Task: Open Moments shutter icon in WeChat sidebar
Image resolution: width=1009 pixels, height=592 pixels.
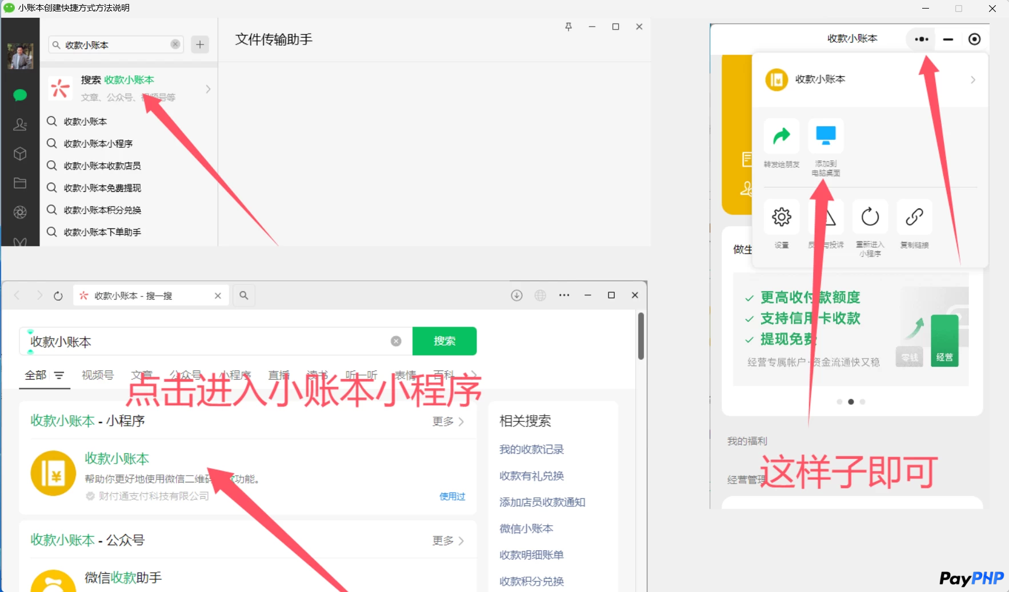Action: click(20, 212)
